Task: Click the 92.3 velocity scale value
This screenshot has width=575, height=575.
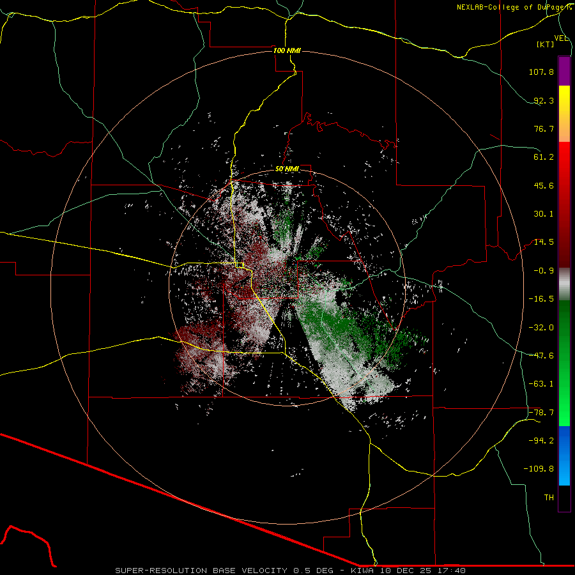Action: pyautogui.click(x=544, y=100)
